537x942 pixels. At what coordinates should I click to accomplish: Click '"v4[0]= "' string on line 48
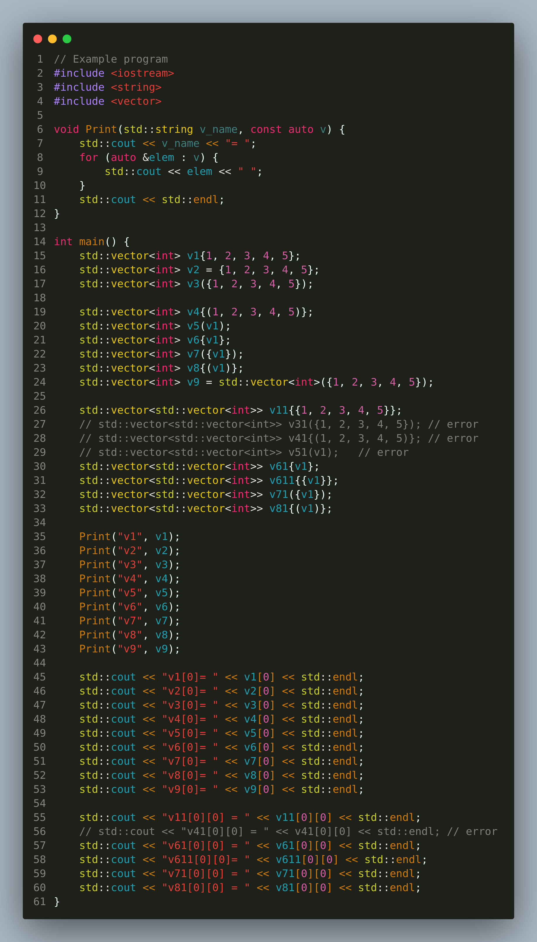pyautogui.click(x=190, y=719)
